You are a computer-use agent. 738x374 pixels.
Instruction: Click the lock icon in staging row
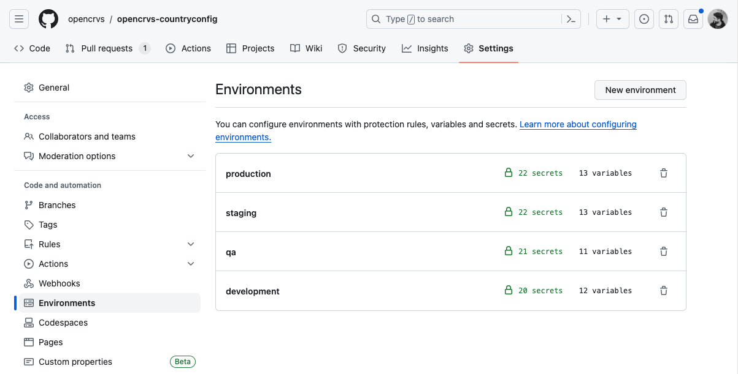[508, 212]
